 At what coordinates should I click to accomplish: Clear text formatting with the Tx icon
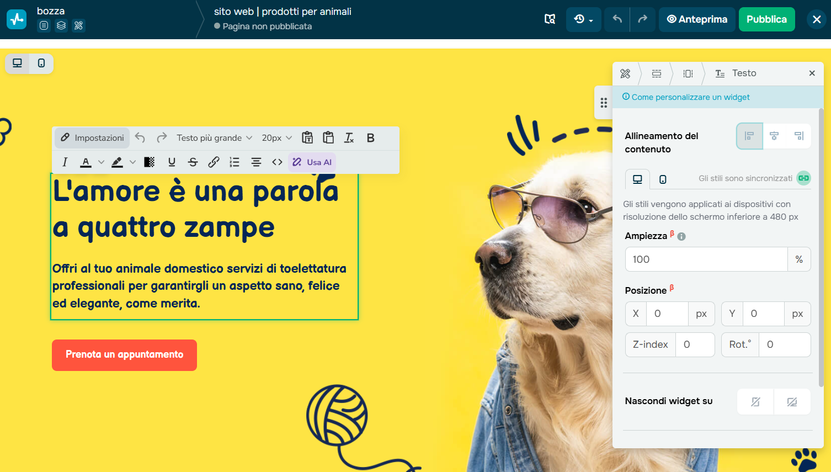(349, 137)
